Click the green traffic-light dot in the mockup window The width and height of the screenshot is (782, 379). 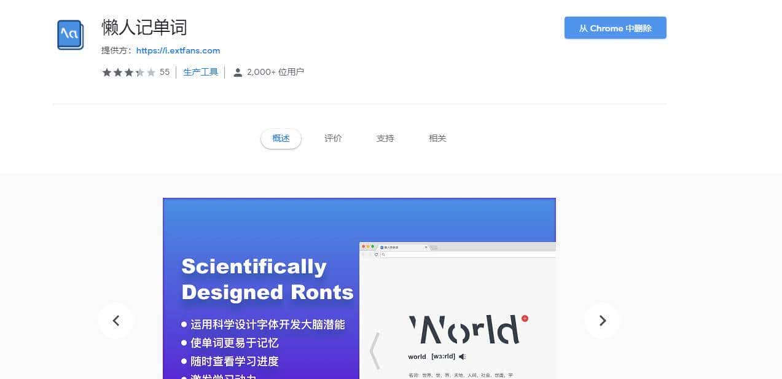point(373,246)
